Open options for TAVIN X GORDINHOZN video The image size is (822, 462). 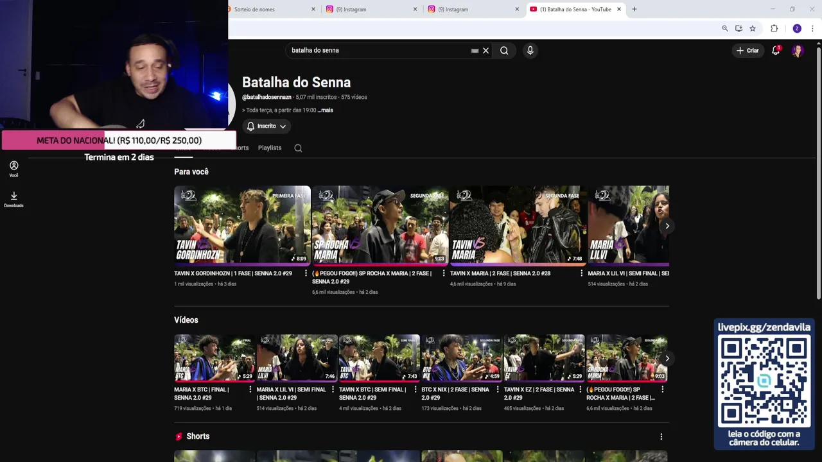(306, 273)
